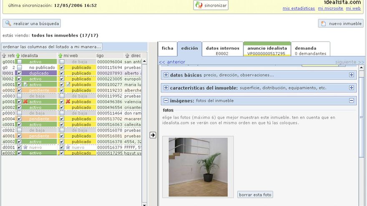Viewport: 367px width, 206px height.
Task: Click the red X icon in idealista column
Action: pos(25,102)
